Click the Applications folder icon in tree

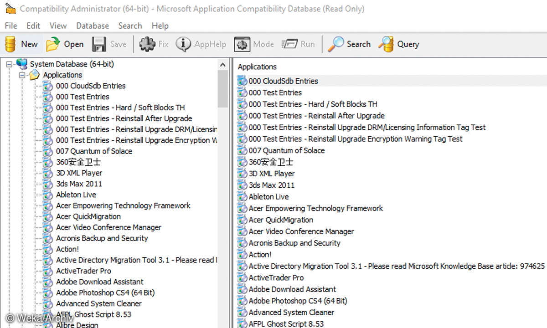(x=35, y=75)
